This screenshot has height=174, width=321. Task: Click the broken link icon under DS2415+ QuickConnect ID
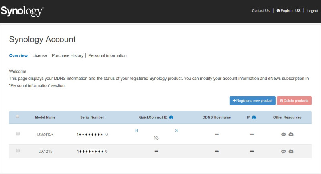[156, 138]
